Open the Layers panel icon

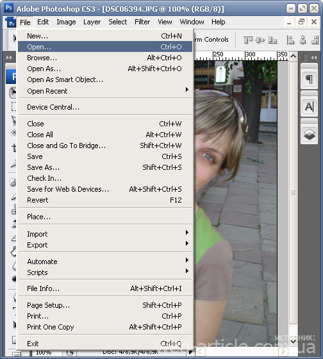(310, 134)
